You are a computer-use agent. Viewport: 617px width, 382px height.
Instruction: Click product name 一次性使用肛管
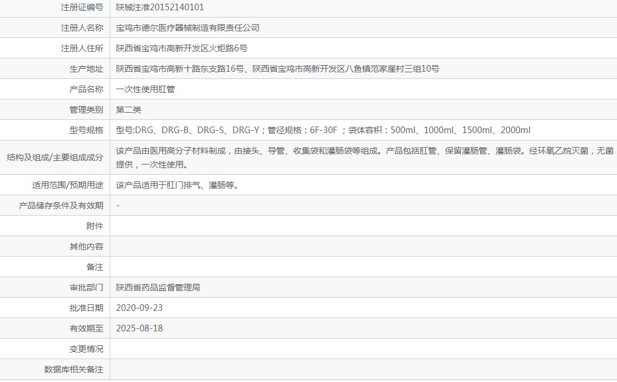click(x=146, y=89)
